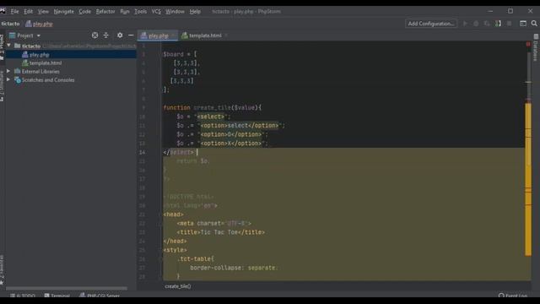Click the create_tile() breadcrumb below editor

[x=178, y=286]
